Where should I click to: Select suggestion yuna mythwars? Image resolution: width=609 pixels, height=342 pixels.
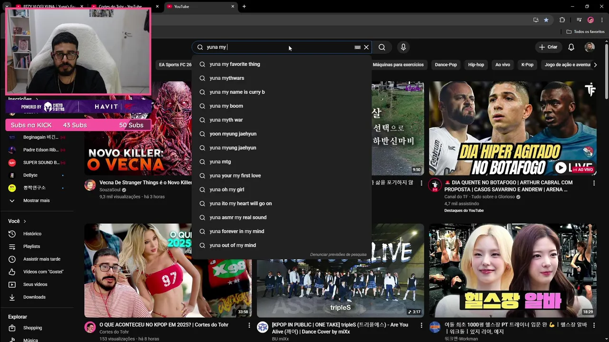click(x=282, y=78)
